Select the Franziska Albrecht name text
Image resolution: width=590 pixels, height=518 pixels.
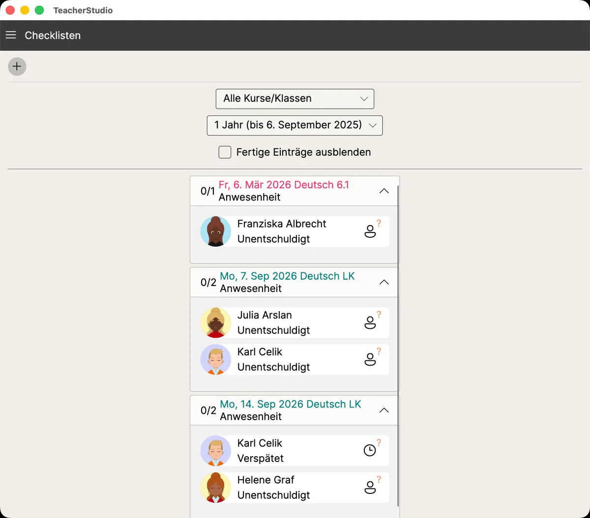[x=282, y=224]
